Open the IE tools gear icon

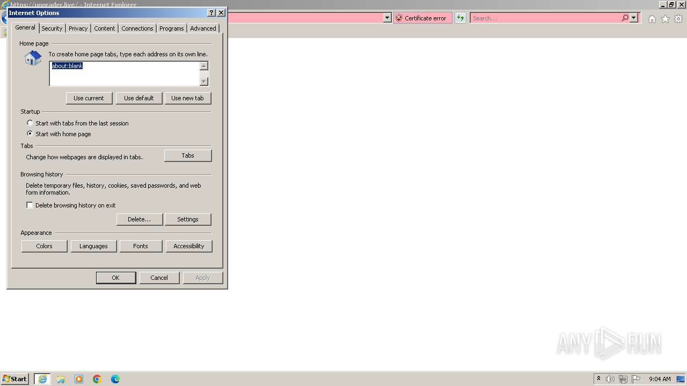[678, 19]
